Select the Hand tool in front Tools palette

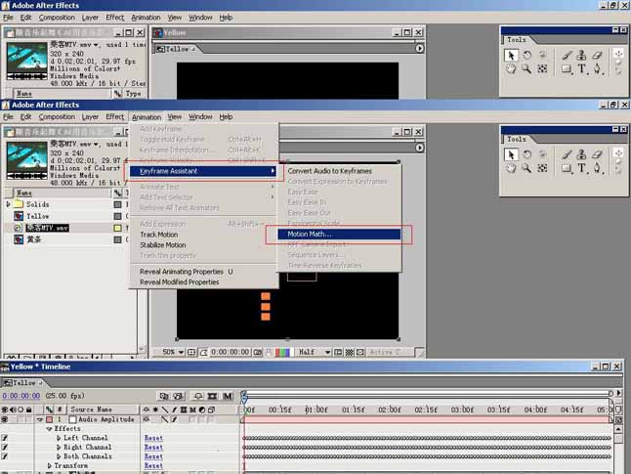pyautogui.click(x=511, y=168)
